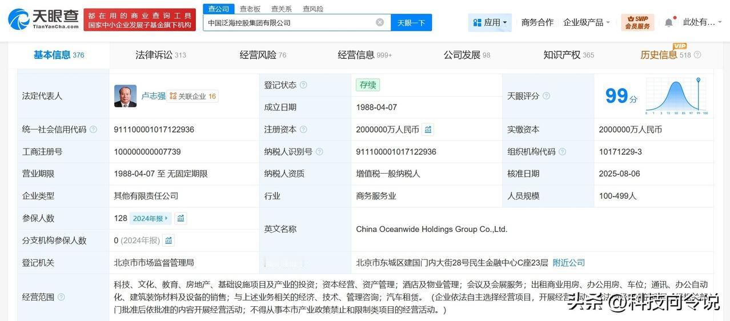Click English name China Oceanwide Holdings Group
This screenshot has width=730, height=321.
[x=432, y=229]
